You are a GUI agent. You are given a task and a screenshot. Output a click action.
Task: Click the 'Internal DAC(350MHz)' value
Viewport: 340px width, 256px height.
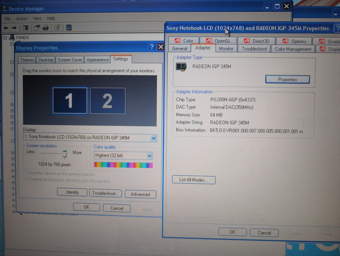click(232, 107)
